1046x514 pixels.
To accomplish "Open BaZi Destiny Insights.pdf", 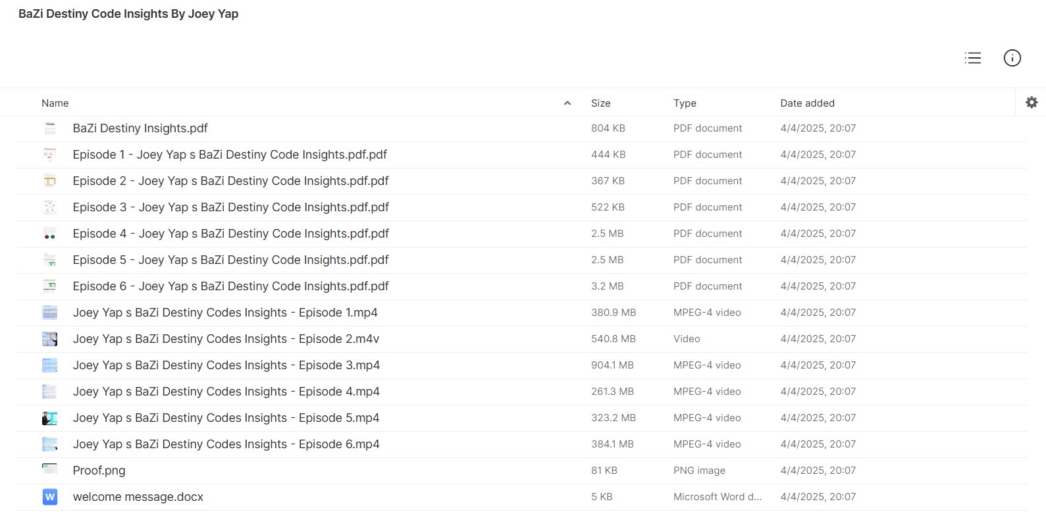I will [140, 128].
